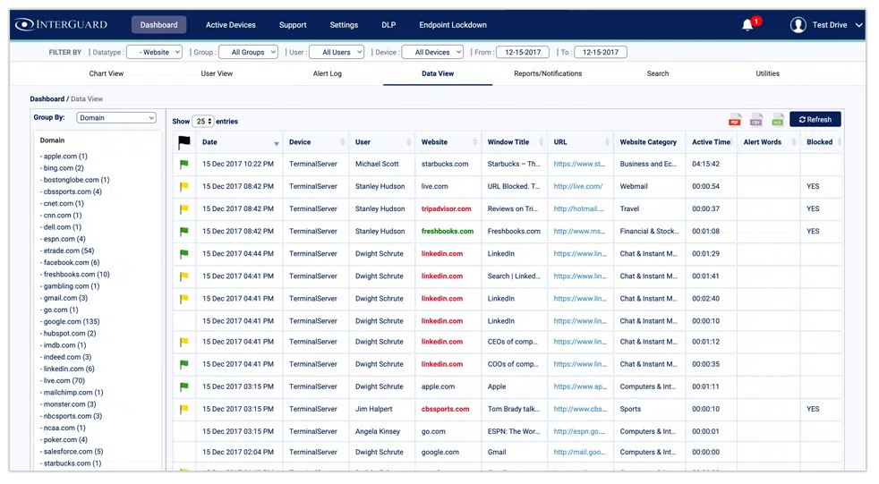
Task: Click yellow flag on Search | Linked row
Action: tap(183, 276)
